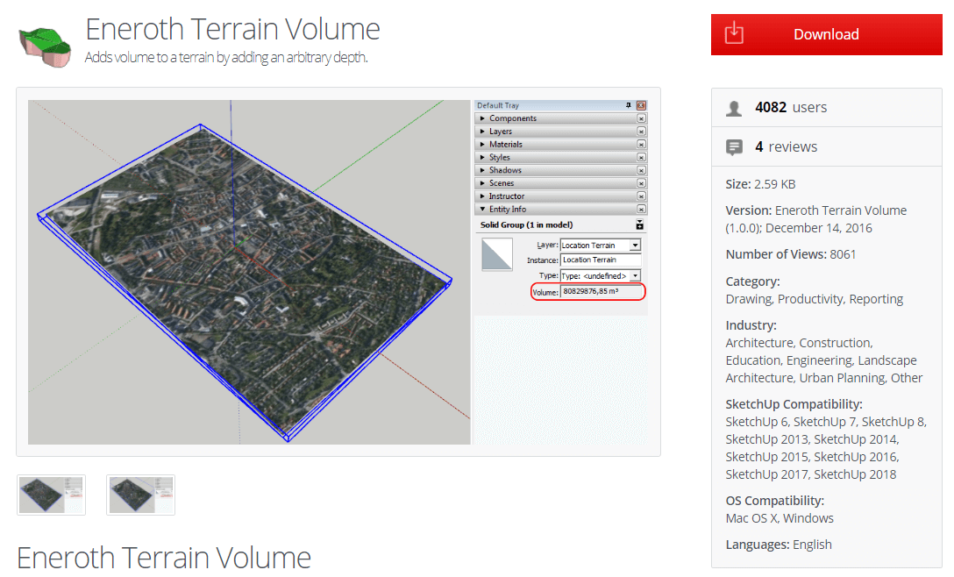Select the second screenshot thumbnail
954x577 pixels.
click(x=140, y=495)
